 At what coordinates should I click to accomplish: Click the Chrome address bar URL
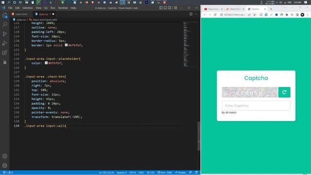(235, 15)
